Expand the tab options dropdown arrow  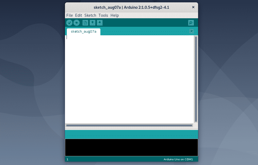(191, 31)
